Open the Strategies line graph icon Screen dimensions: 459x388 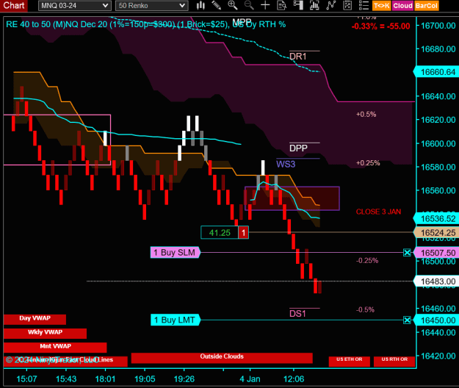(x=330, y=5)
